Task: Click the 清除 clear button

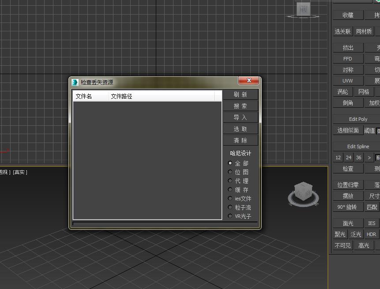Action: pyautogui.click(x=241, y=140)
